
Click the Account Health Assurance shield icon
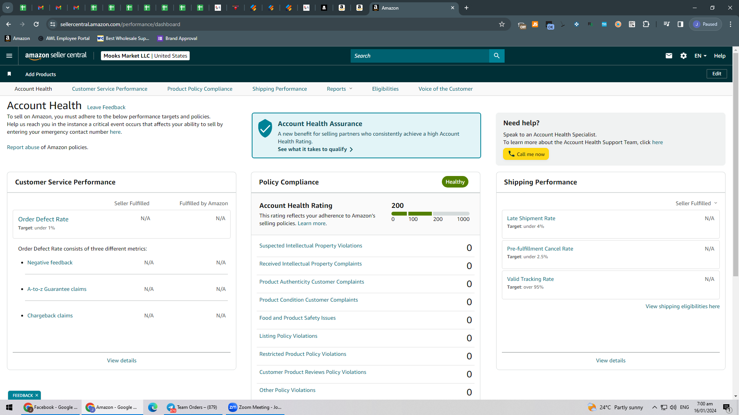click(x=265, y=128)
